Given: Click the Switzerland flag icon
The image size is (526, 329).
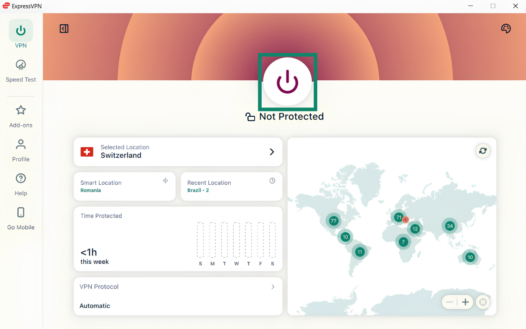Looking at the screenshot, I should 87,152.
